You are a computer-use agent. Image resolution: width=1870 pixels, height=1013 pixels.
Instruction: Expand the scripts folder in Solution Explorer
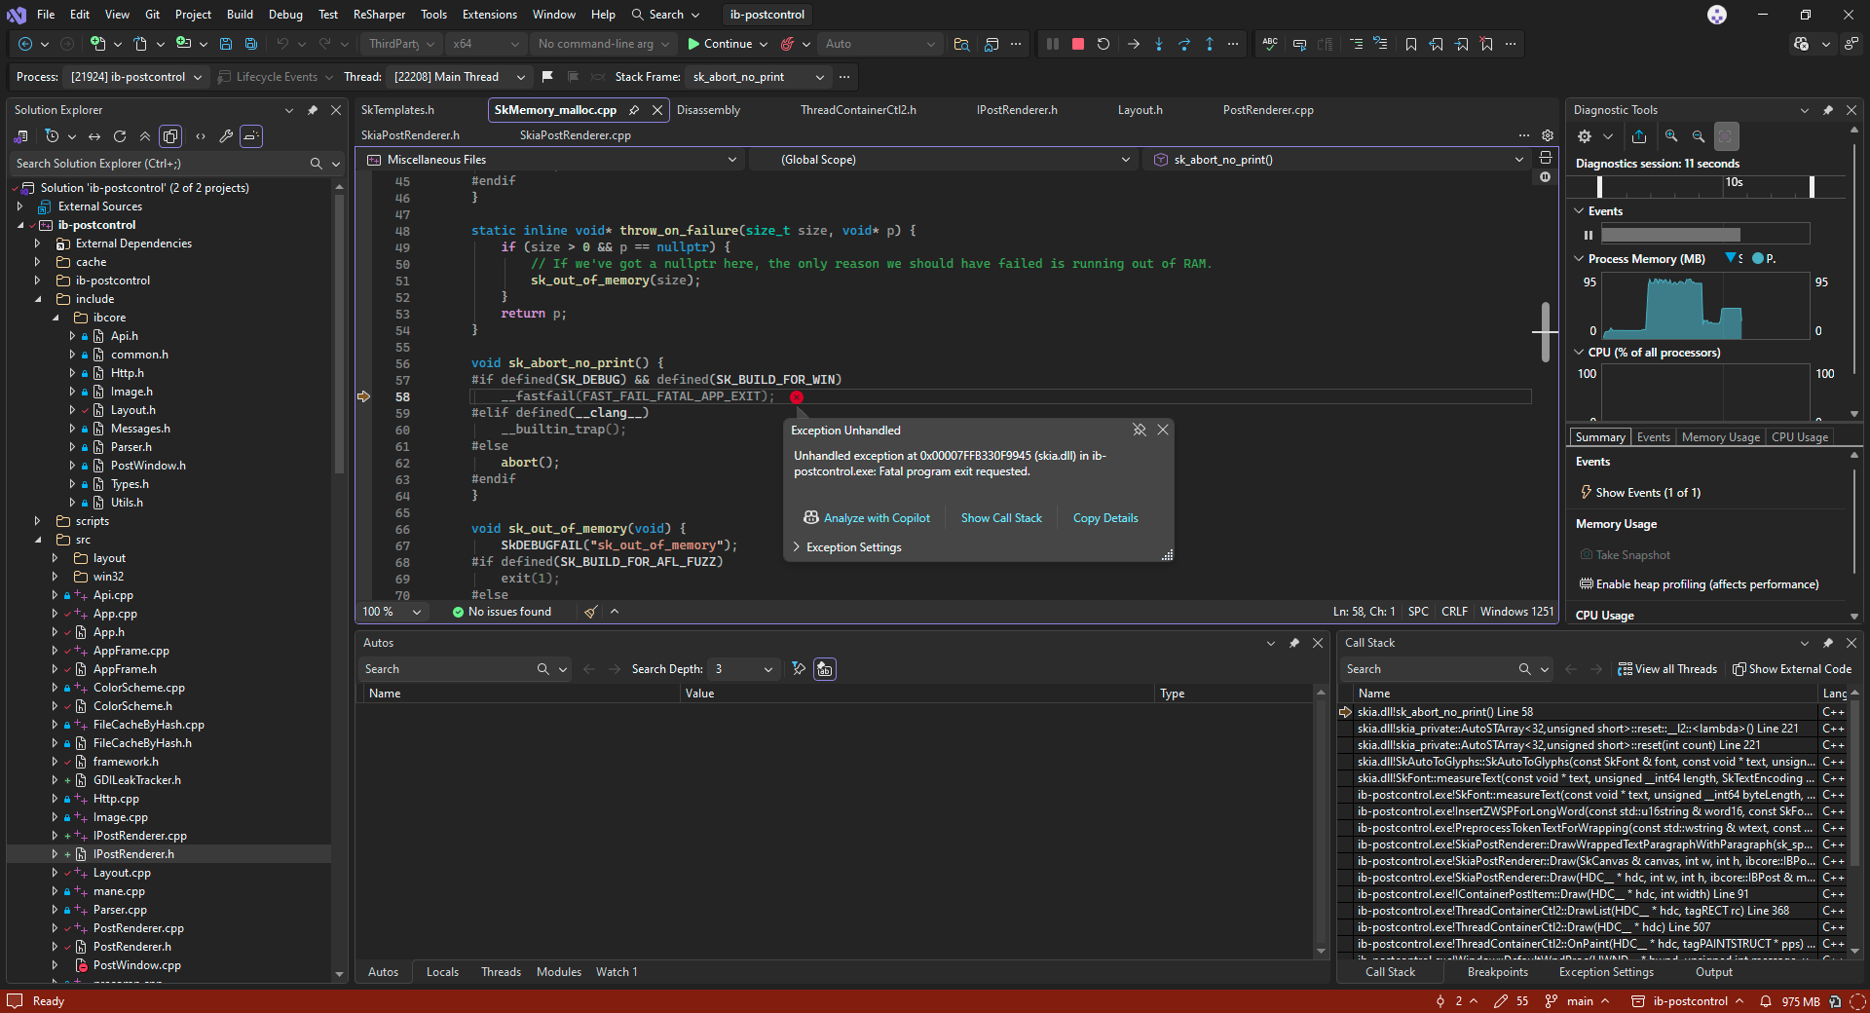[38, 521]
